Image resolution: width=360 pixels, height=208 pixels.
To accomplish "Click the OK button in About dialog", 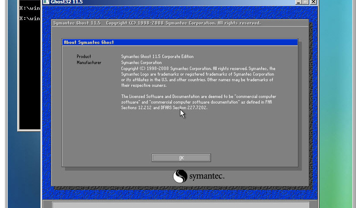I will [x=181, y=158].
